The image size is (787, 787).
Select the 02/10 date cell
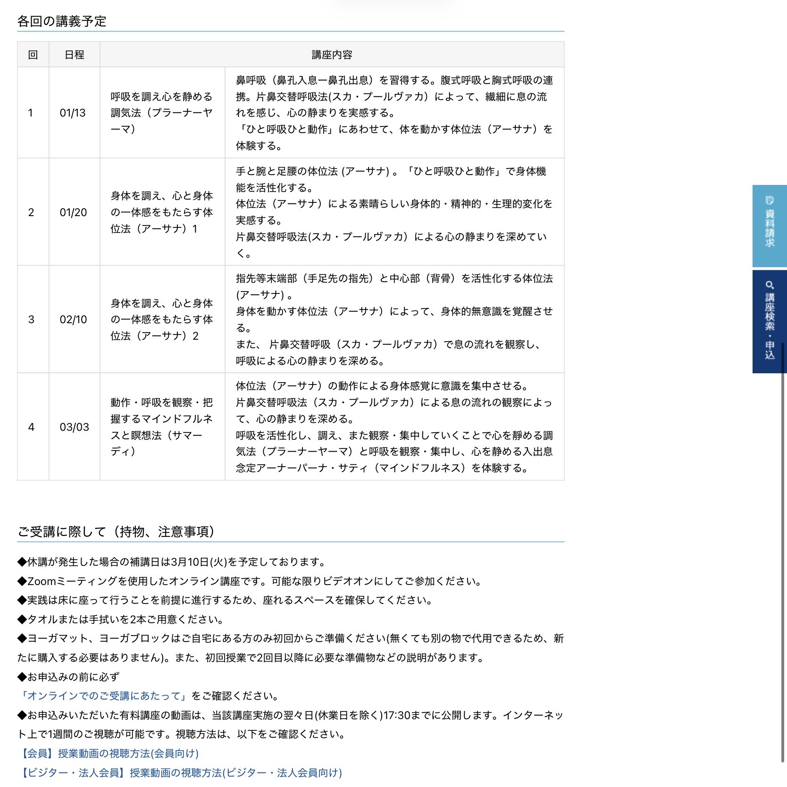click(73, 319)
